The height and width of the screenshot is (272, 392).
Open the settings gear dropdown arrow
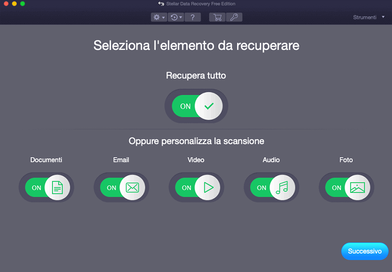(x=163, y=17)
